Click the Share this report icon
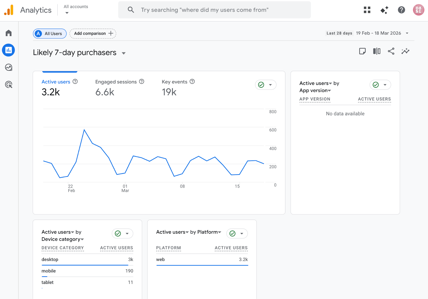Viewport: 428px width, 299px height. [x=391, y=51]
